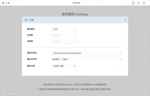Click the 输出格式 label
The image size is (150, 96).
tap(31, 29)
